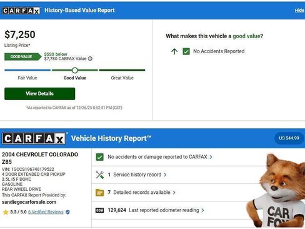This screenshot has height=229, width=305.
Task: Click the wrench and screwdriver service icon
Action: [x=99, y=175]
